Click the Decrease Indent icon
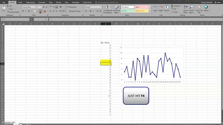This screenshot has width=223, height=125. [61, 11]
